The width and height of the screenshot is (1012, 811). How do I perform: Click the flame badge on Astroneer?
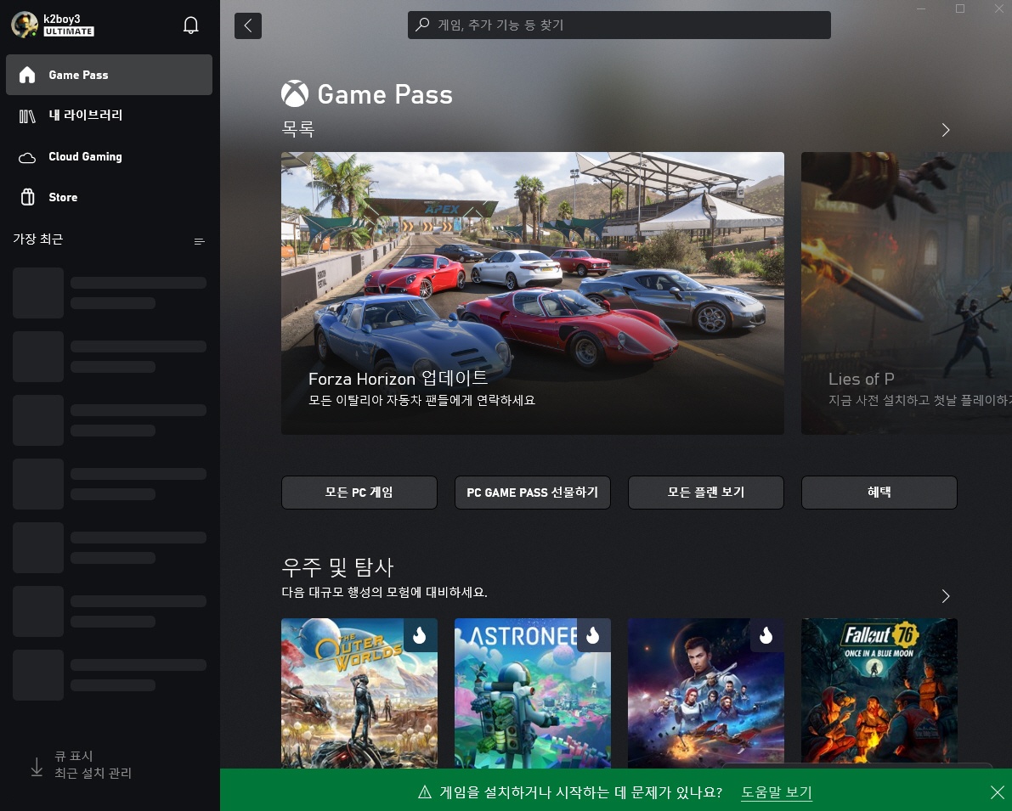(593, 635)
